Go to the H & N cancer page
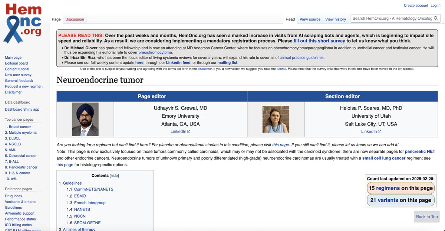The width and height of the screenshot is (445, 231). (17, 173)
